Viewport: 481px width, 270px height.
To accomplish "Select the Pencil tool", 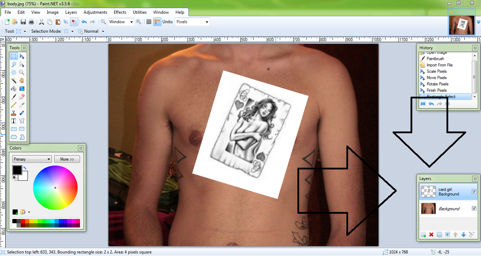I will click(14, 105).
